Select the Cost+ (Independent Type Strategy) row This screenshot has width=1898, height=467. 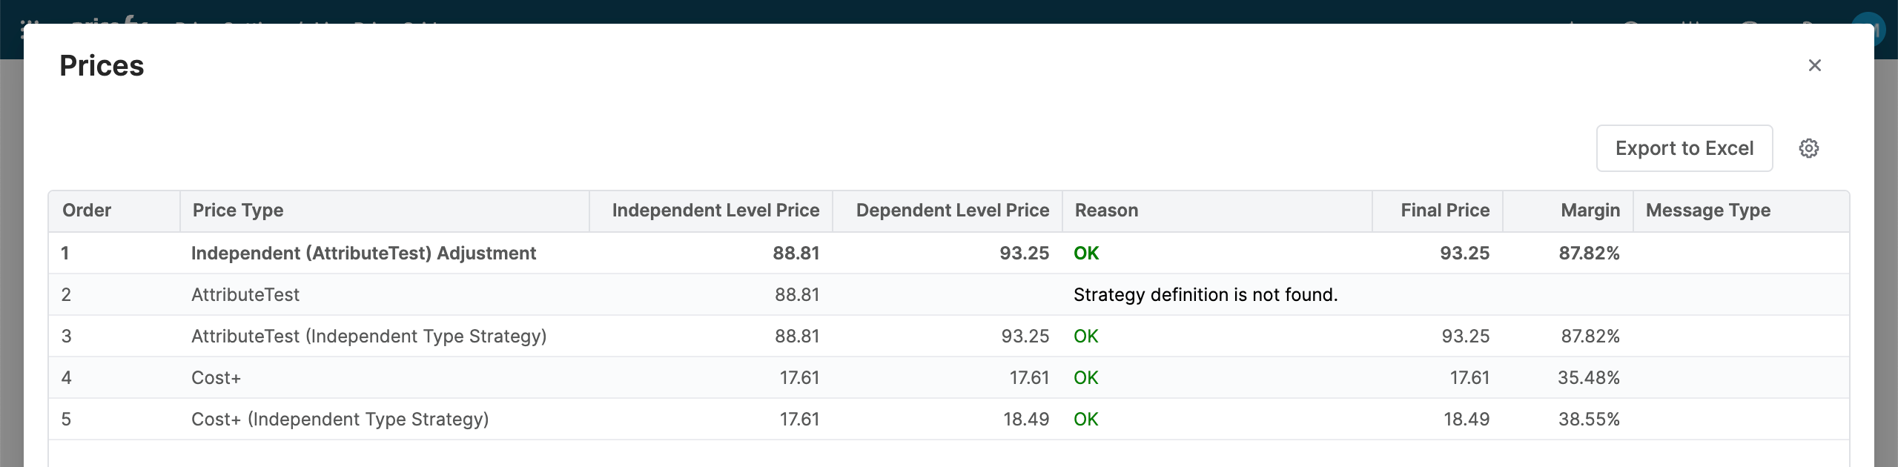[x=340, y=420]
